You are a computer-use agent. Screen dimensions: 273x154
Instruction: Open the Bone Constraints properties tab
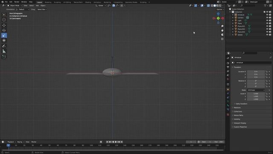click(x=228, y=110)
